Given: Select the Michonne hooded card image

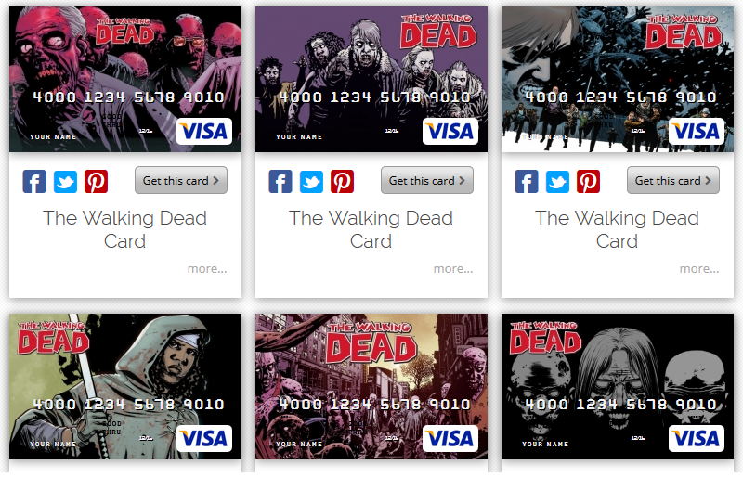Looking at the screenshot, I should pos(125,387).
